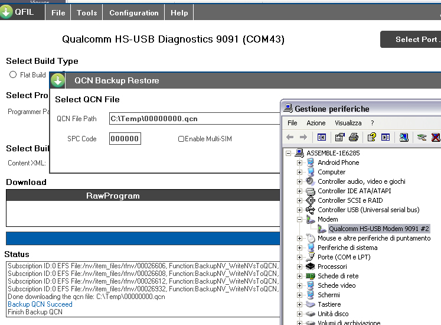Open the ? menu in Gestione periferiche
Image resolution: width=441 pixels, height=325 pixels.
(373, 123)
